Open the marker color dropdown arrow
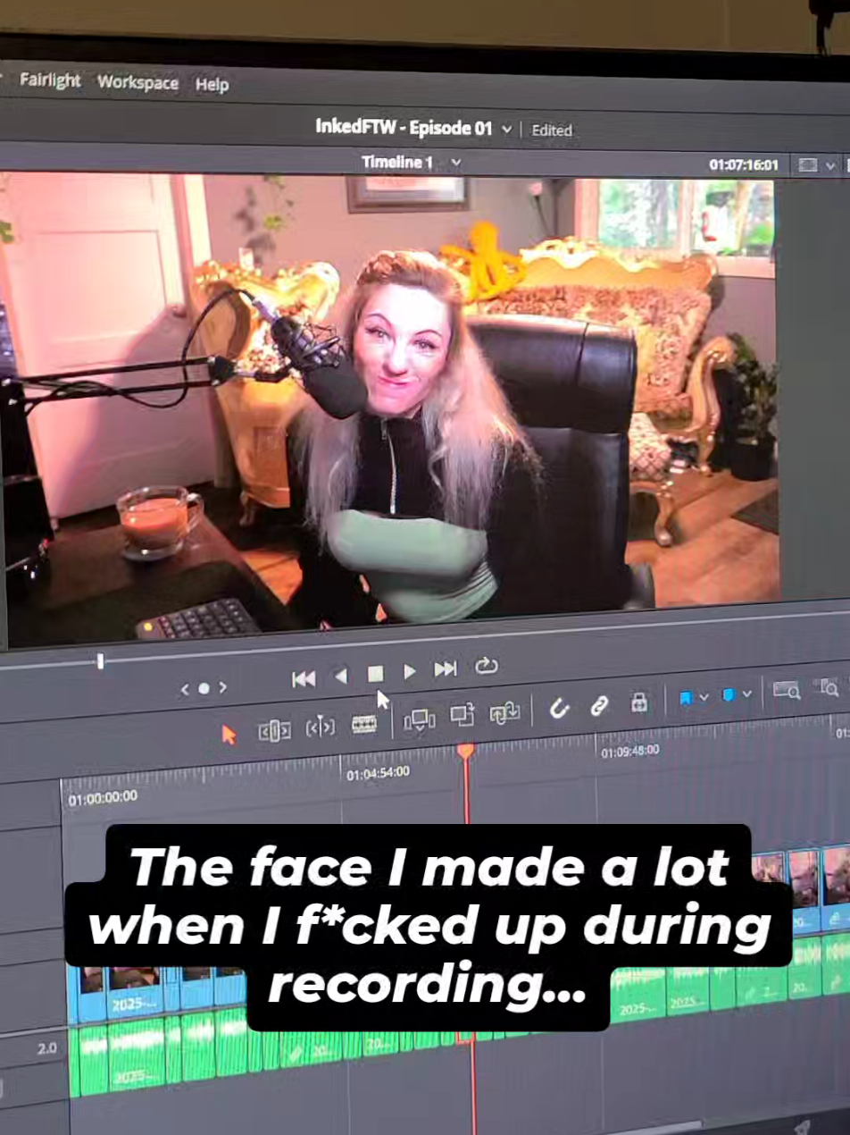Viewport: 850px width, 1135px height. click(x=746, y=694)
